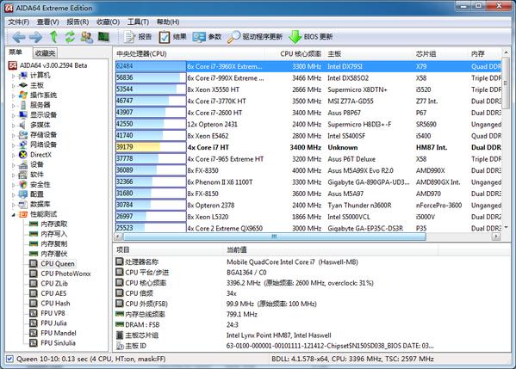This screenshot has height=369, width=516.
Task: Collapse the 性能测试 tree node
Action: [x=14, y=214]
